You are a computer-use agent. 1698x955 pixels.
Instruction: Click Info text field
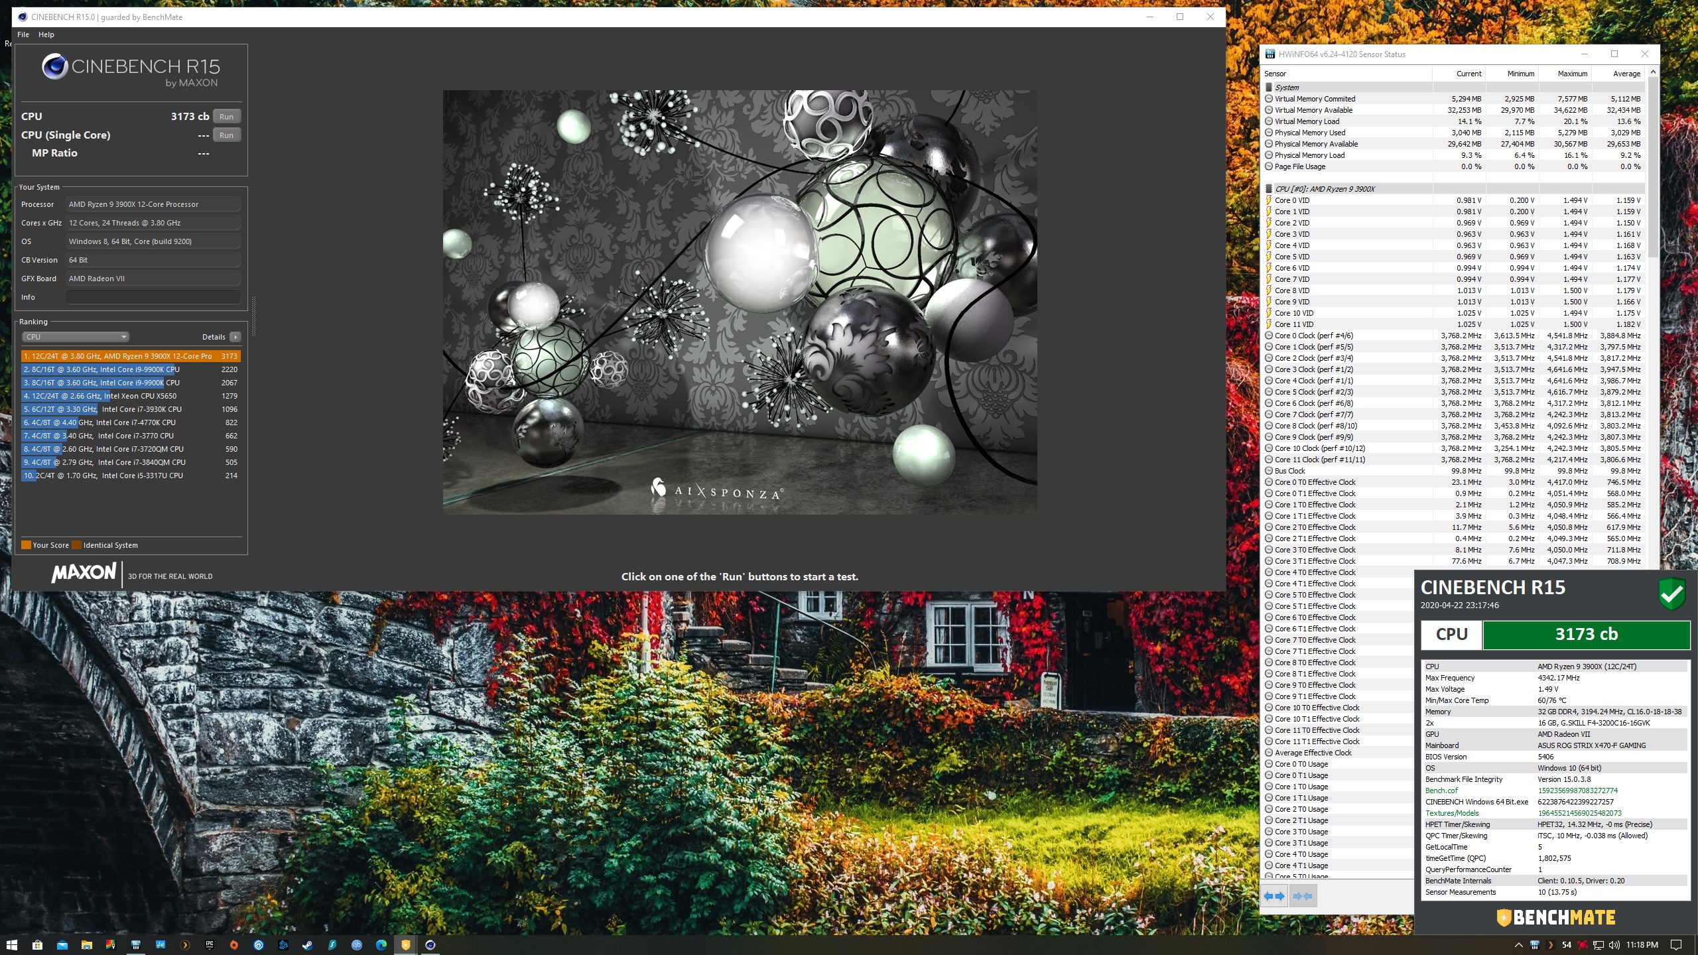tap(153, 297)
